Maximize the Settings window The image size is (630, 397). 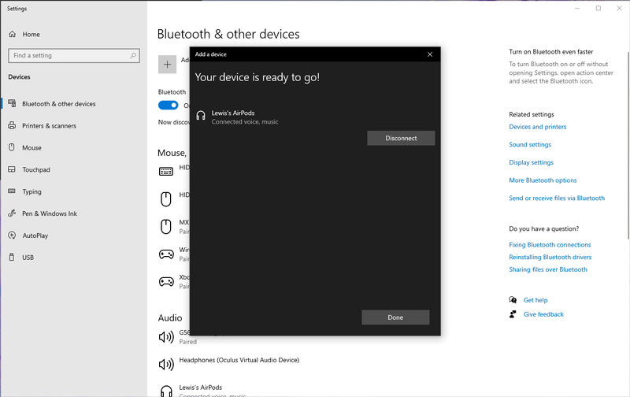598,9
